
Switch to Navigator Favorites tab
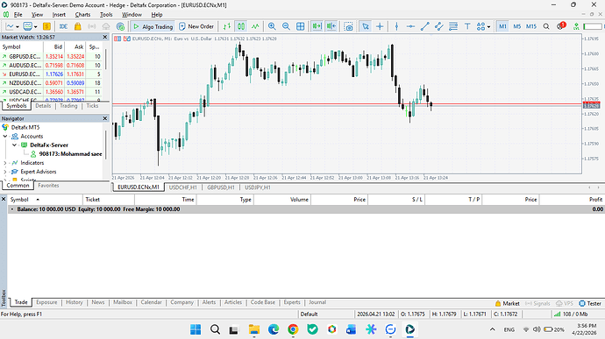(48, 186)
